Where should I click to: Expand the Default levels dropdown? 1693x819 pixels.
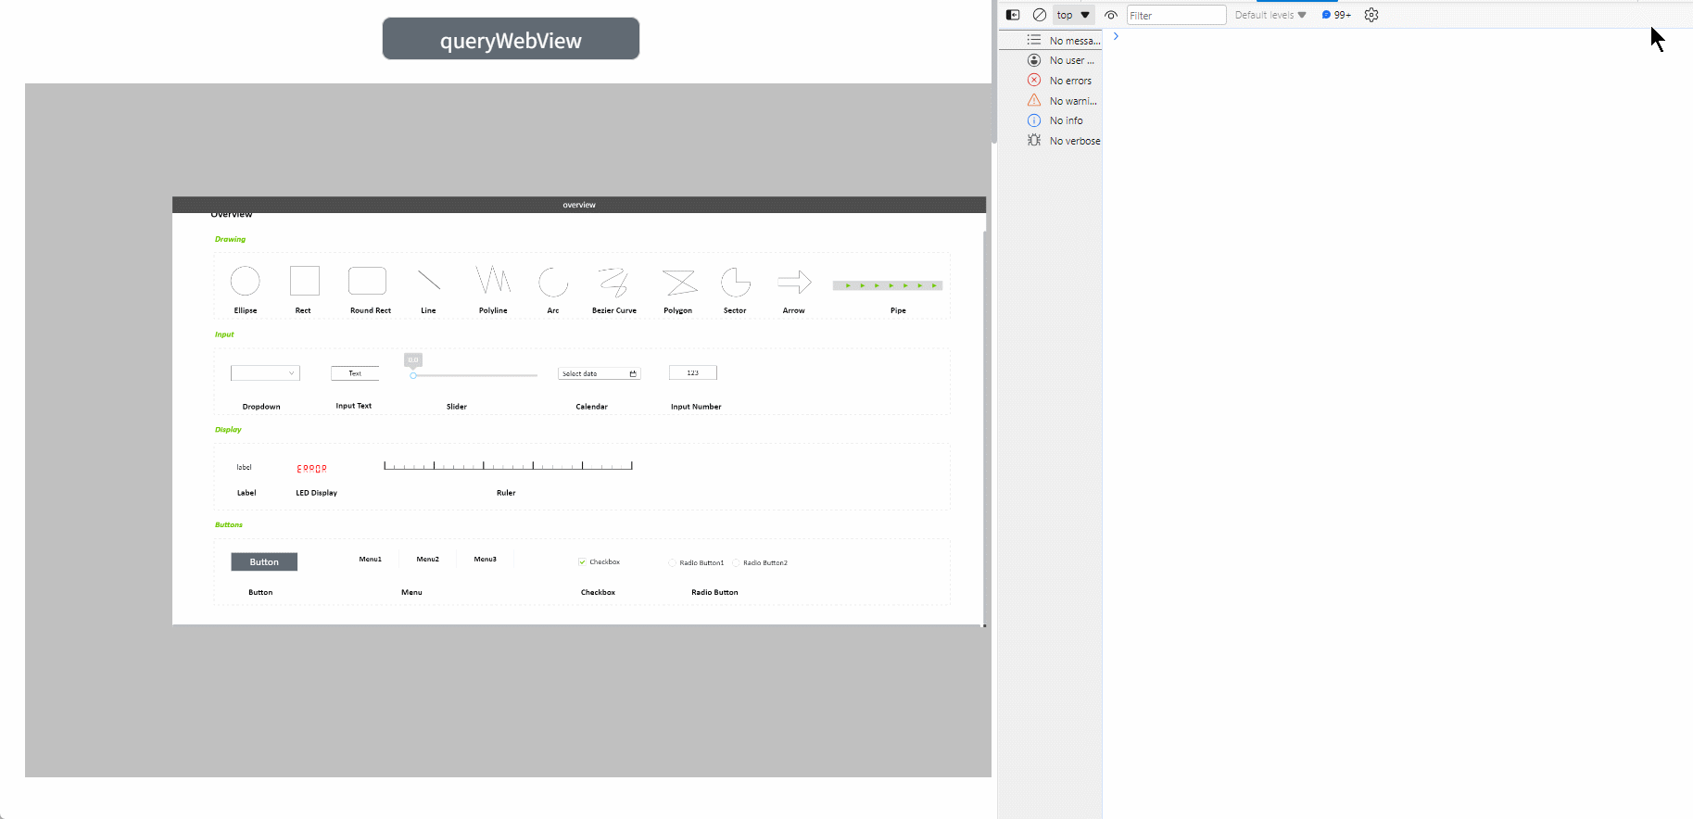[x=1270, y=15]
